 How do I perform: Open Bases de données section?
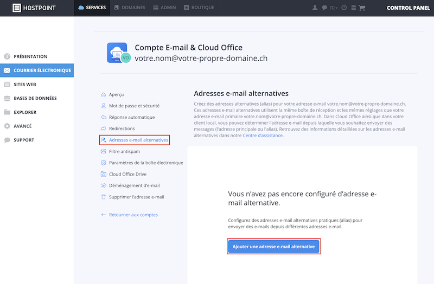[35, 98]
